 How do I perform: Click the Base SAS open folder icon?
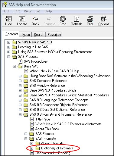(x=20, y=66)
